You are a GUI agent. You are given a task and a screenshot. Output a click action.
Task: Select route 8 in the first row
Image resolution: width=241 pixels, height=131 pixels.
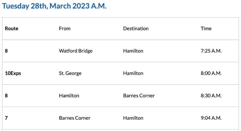point(6,51)
